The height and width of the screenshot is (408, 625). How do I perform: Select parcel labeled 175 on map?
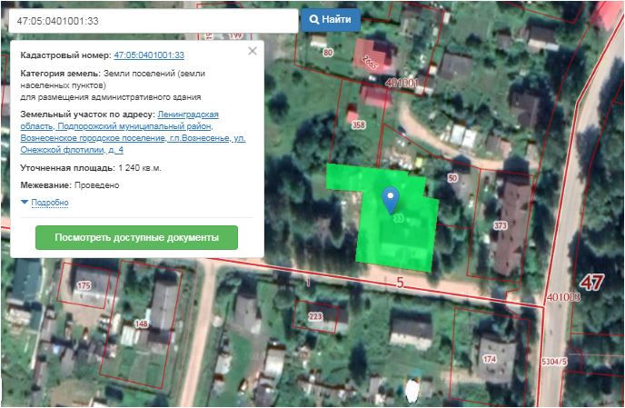click(84, 286)
